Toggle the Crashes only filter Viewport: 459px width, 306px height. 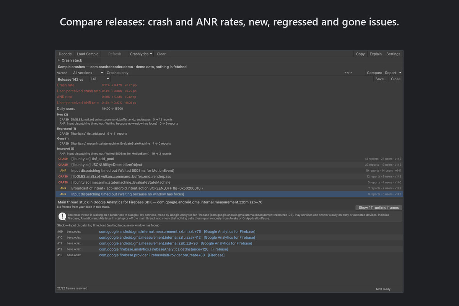click(x=117, y=73)
